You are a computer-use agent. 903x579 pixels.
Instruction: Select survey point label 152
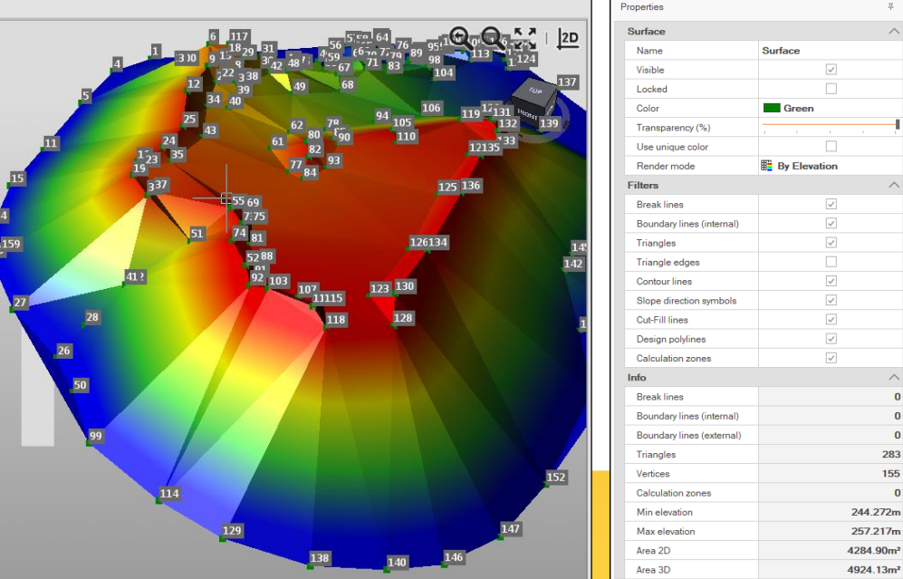[555, 478]
